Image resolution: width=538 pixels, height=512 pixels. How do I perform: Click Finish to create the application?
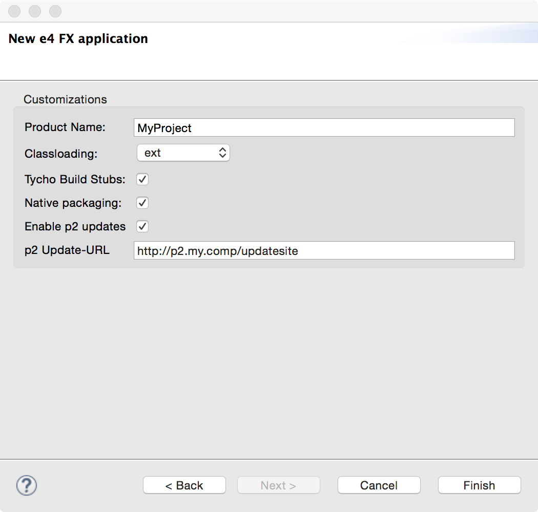(x=479, y=485)
